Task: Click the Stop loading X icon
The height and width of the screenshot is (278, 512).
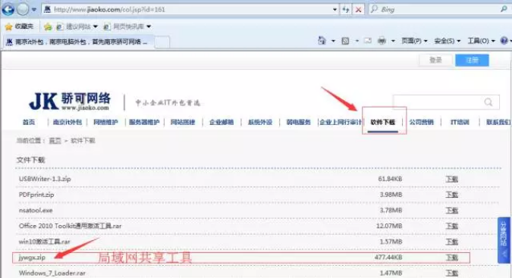Action: click(x=358, y=9)
